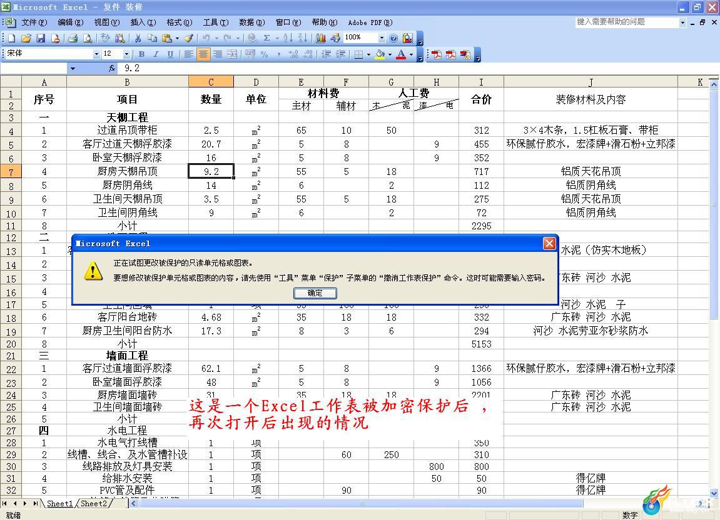Screen dimensions: 720x520
Task: Select column C header
Action: point(211,82)
